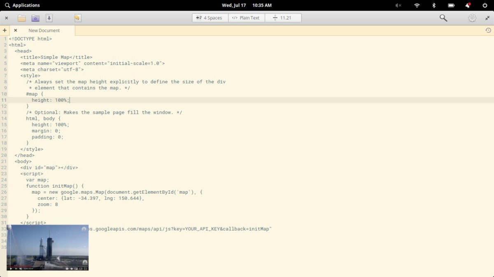
Task: Click the muted volume indicator in the panel
Action: (x=398, y=5)
